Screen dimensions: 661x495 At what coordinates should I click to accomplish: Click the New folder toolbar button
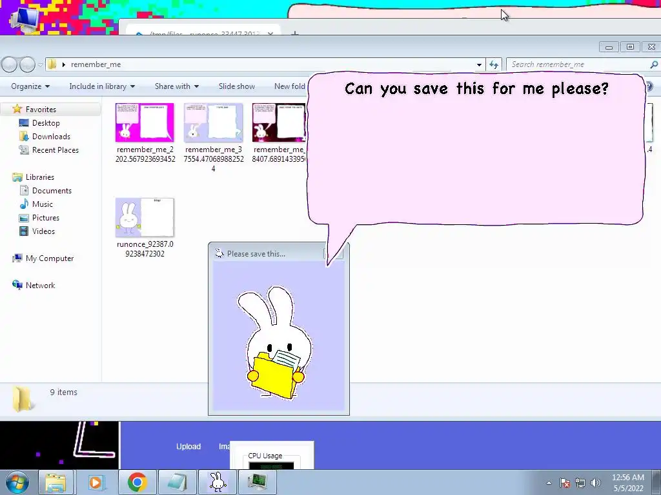pyautogui.click(x=290, y=86)
